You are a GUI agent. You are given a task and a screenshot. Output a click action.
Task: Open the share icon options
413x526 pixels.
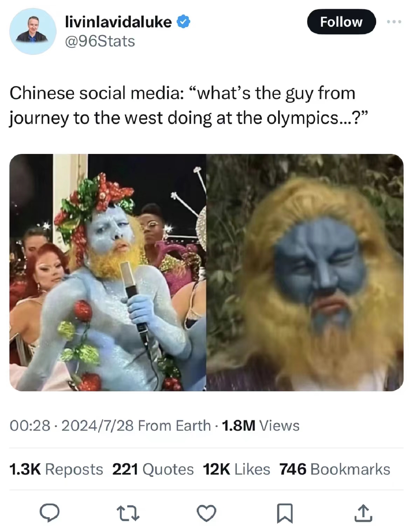coord(363,513)
